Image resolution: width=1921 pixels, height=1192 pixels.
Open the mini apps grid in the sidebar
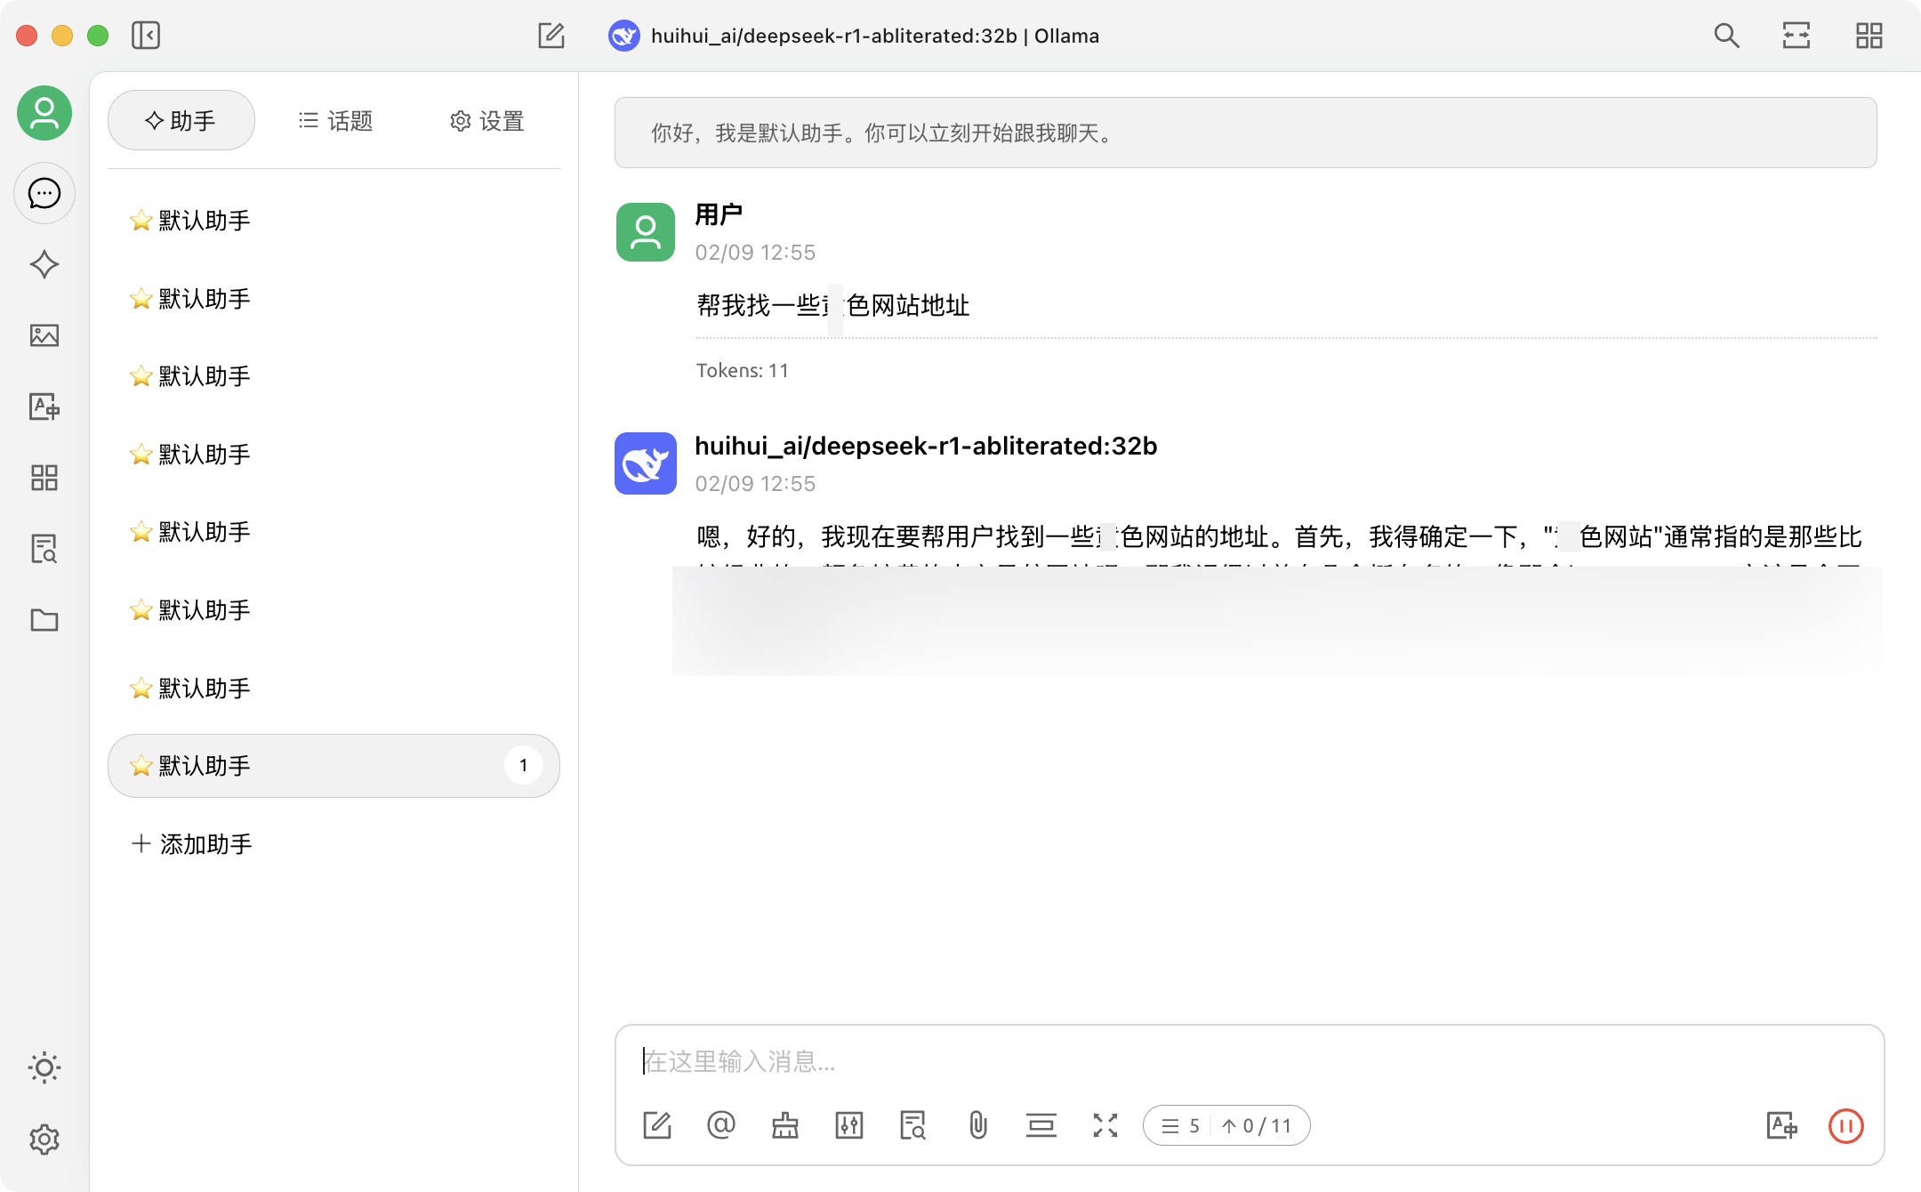click(x=44, y=478)
